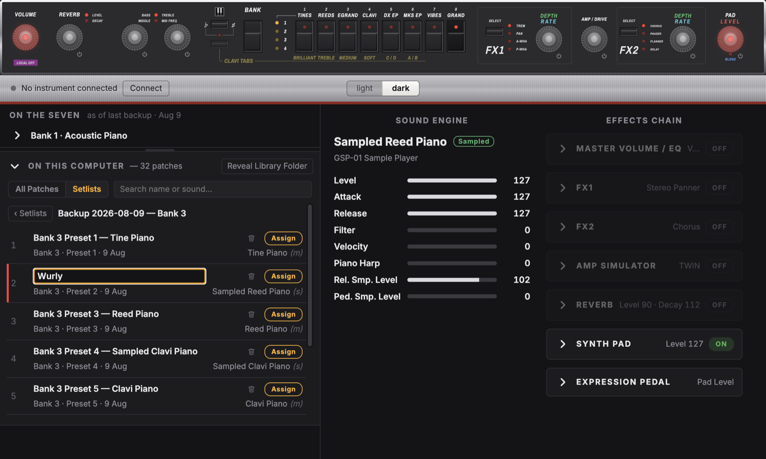
Task: Expand the FX2 effect row
Action: 562,227
